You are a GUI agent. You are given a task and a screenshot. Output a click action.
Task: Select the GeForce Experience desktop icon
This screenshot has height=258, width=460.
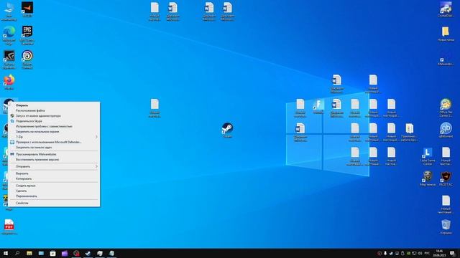9,59
